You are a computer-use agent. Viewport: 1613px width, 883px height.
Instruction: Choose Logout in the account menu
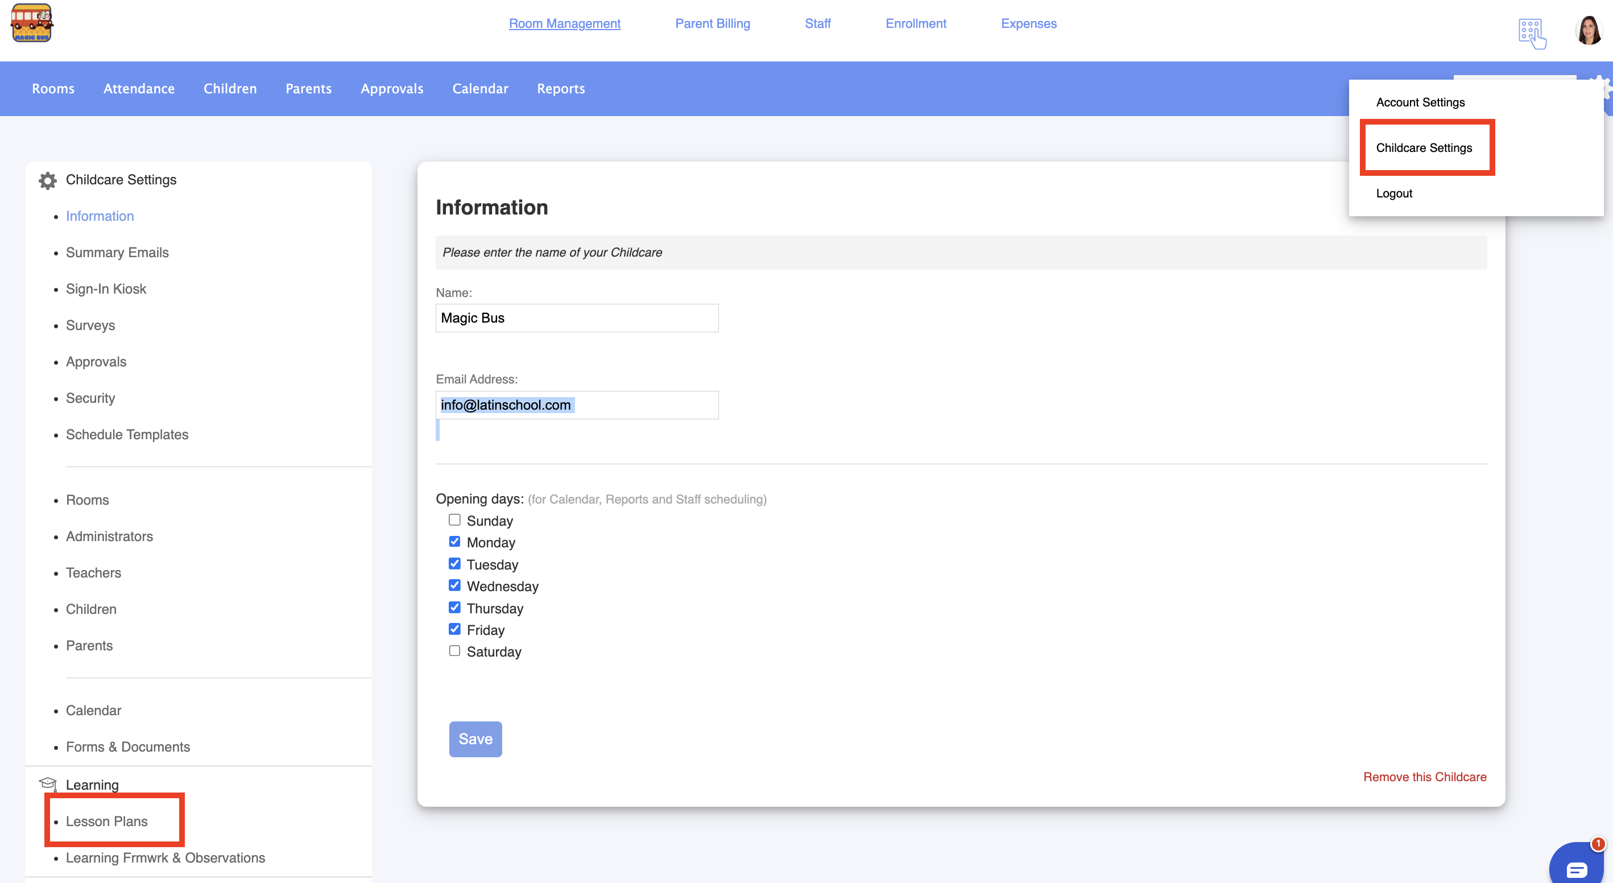click(1394, 193)
